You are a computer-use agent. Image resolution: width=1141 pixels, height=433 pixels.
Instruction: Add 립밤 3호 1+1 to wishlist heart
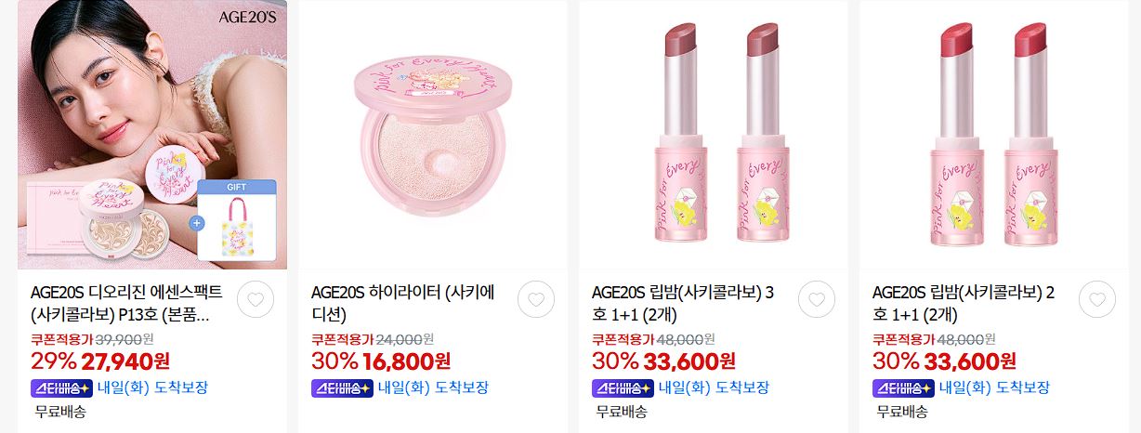(817, 299)
